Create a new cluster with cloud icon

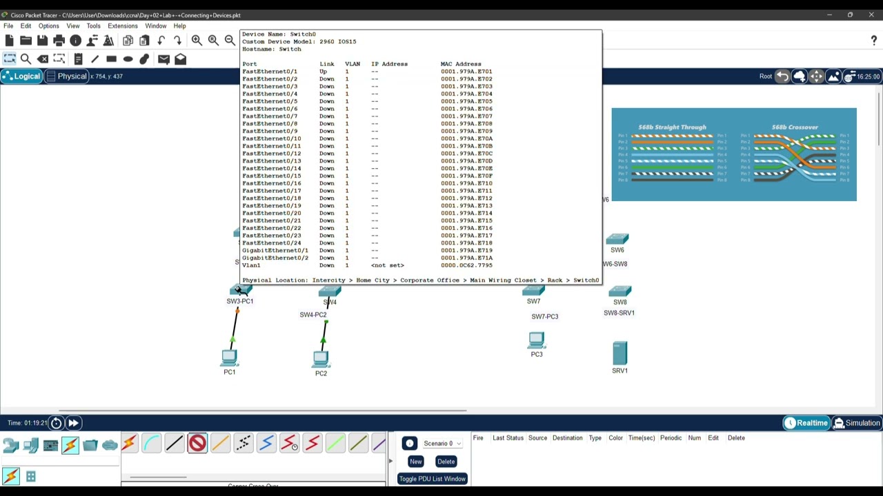point(800,76)
